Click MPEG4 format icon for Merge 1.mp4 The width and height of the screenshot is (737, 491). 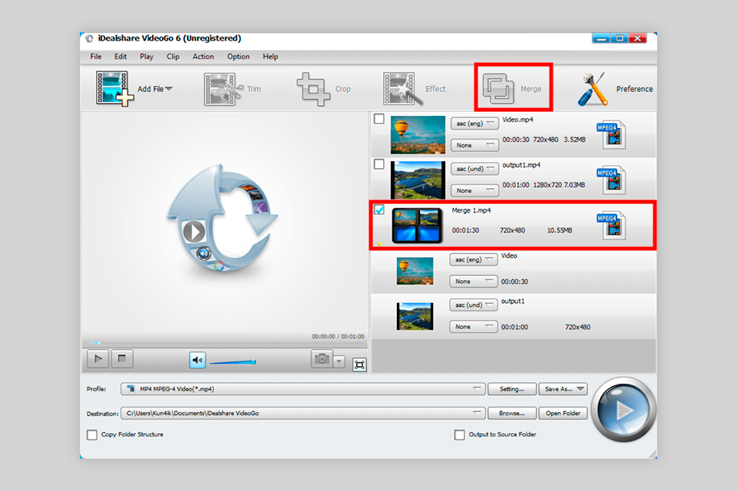(x=611, y=225)
